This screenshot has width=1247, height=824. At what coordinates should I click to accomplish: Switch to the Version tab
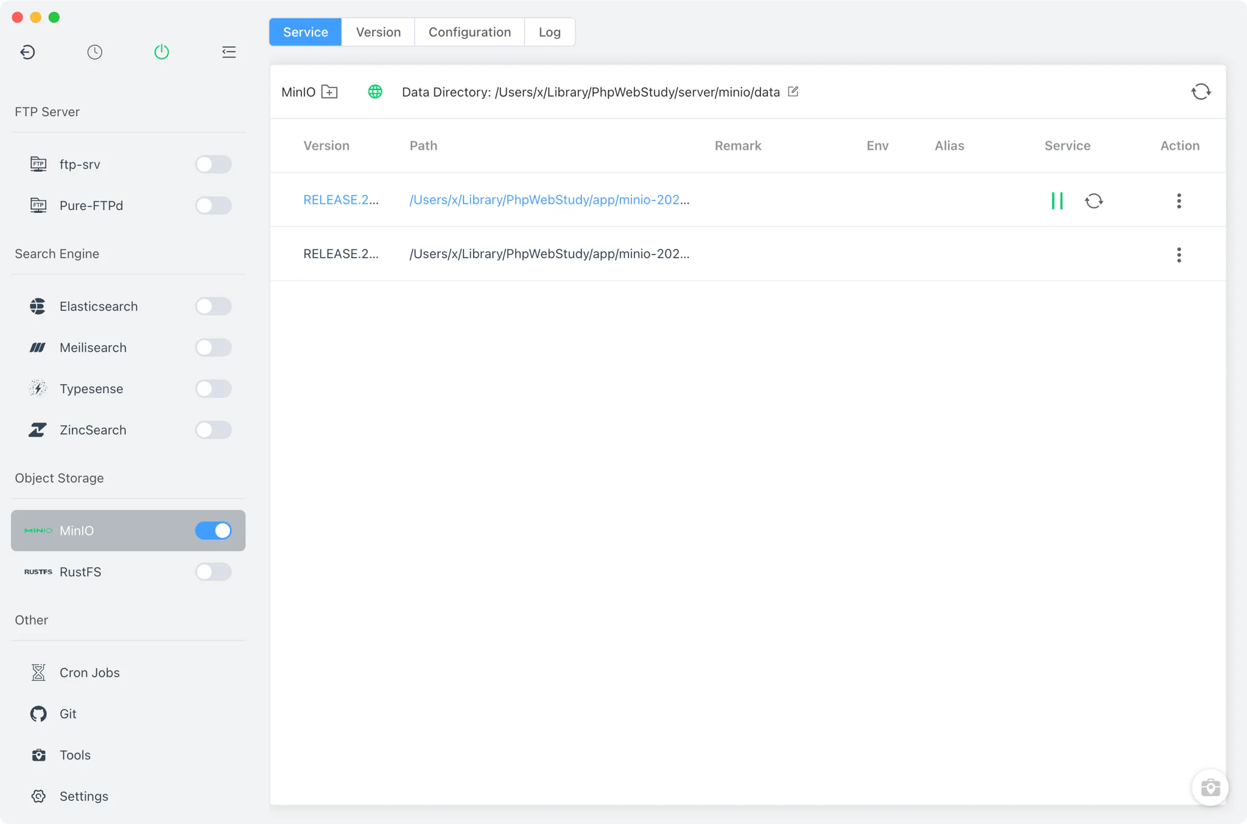click(x=378, y=32)
